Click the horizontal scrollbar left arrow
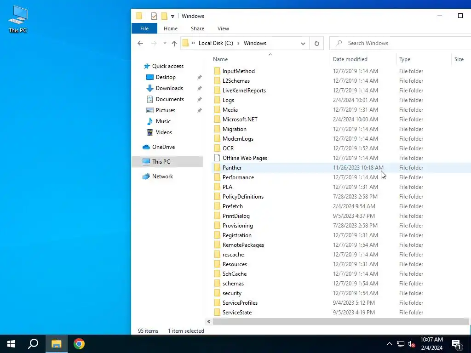471x353 pixels. click(x=209, y=321)
